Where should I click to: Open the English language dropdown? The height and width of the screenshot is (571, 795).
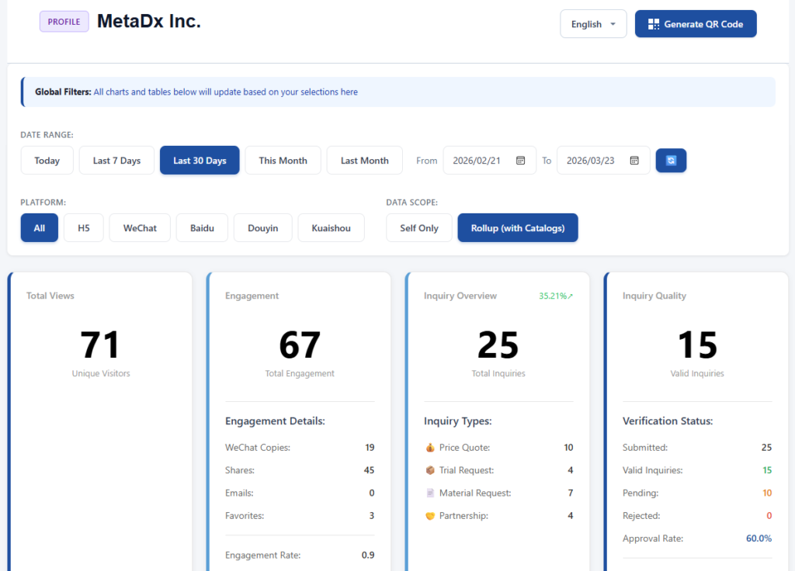click(x=593, y=24)
